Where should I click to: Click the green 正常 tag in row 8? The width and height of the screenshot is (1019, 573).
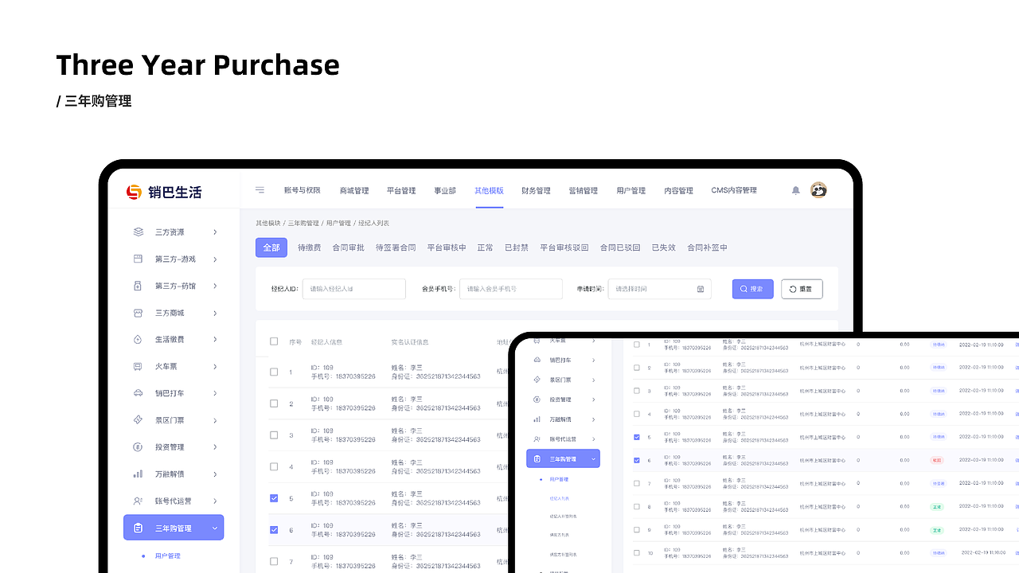(x=937, y=507)
